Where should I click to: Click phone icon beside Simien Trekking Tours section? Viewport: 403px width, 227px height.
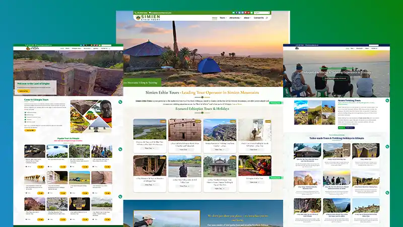(x=387, y=100)
